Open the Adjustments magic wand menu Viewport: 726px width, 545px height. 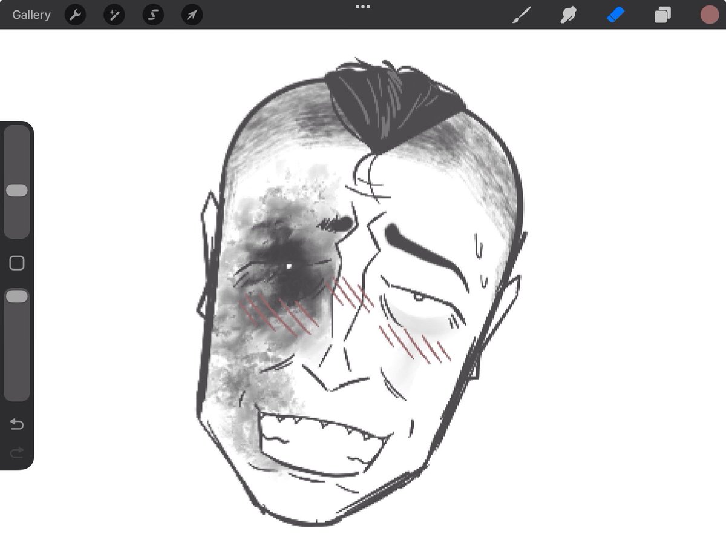tap(114, 15)
